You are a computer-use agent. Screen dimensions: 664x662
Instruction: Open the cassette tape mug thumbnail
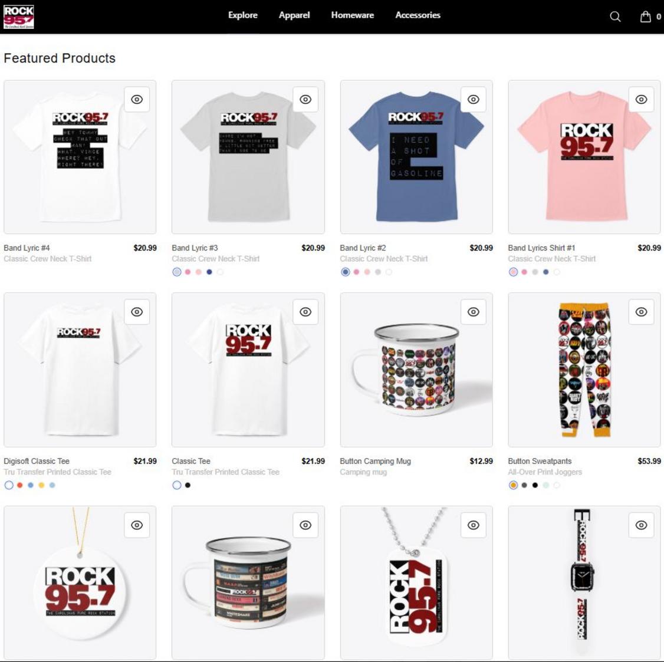tap(248, 582)
